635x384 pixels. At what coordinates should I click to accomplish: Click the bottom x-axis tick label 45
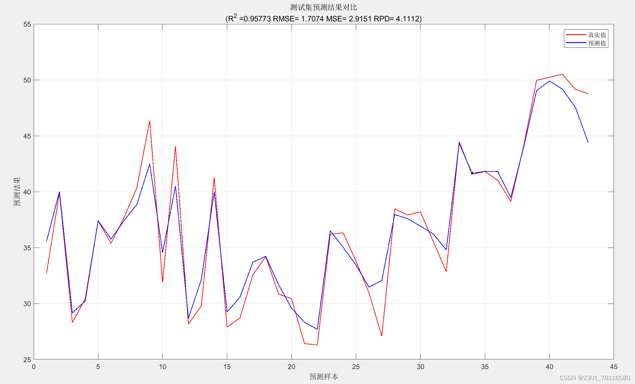pyautogui.click(x=614, y=367)
